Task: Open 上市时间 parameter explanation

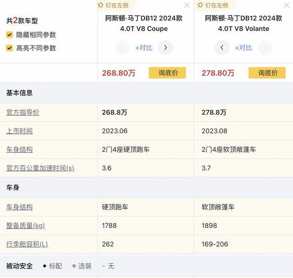Action: coord(19,131)
